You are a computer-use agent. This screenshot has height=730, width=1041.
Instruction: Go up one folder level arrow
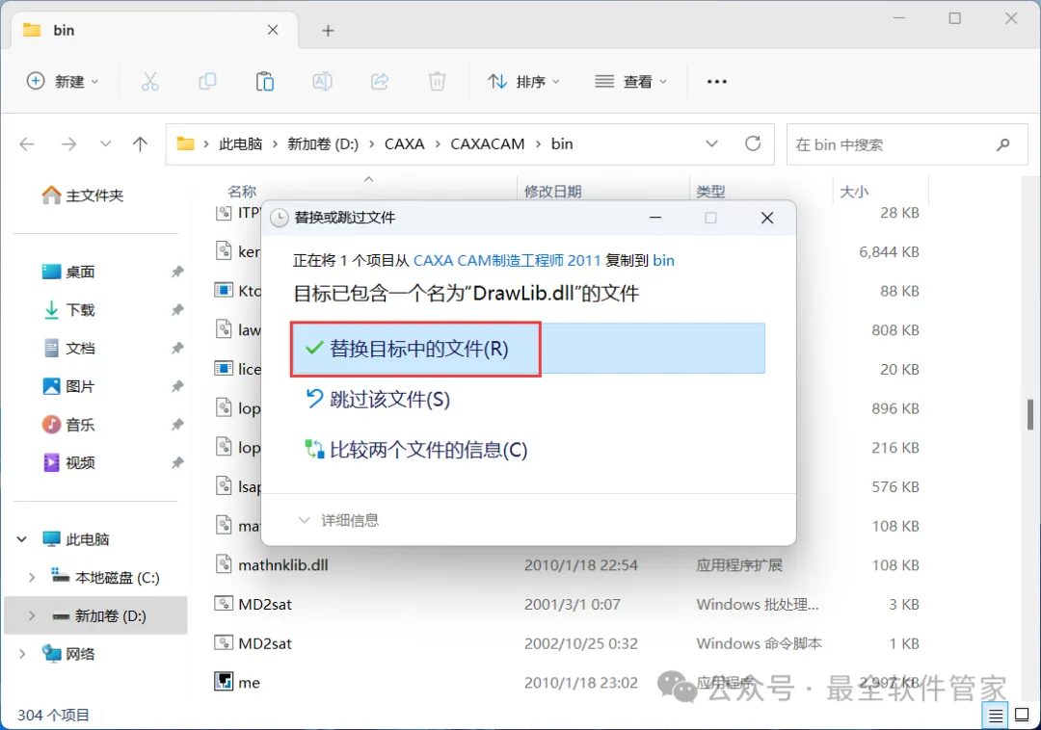(x=140, y=143)
